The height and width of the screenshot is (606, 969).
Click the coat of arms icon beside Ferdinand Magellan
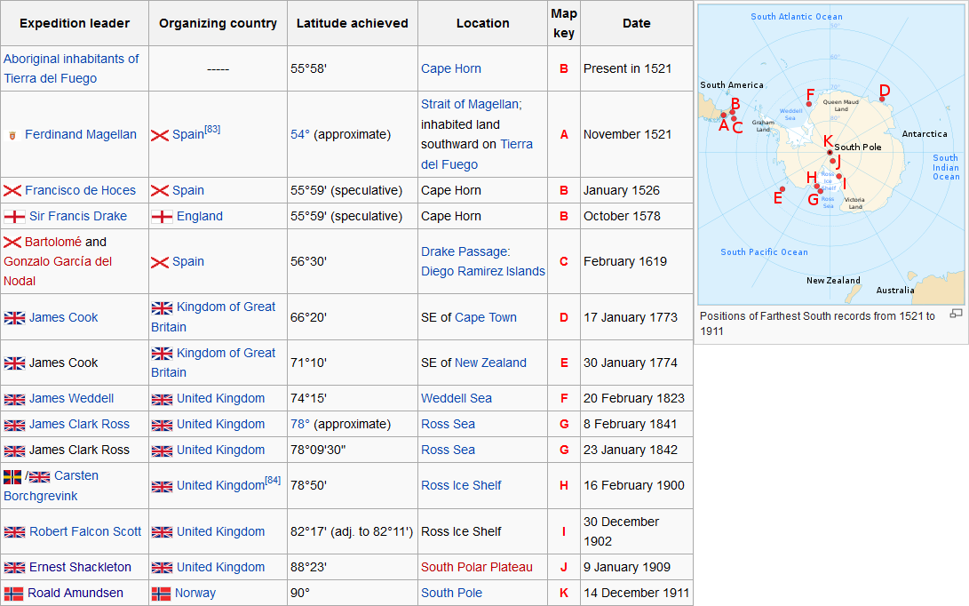point(12,135)
